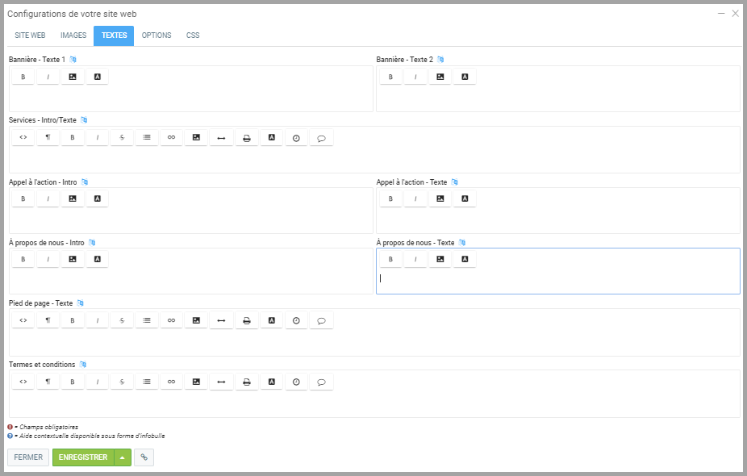Click the HTML code view icon in Services toolbar
747x476 pixels.
[x=23, y=138]
